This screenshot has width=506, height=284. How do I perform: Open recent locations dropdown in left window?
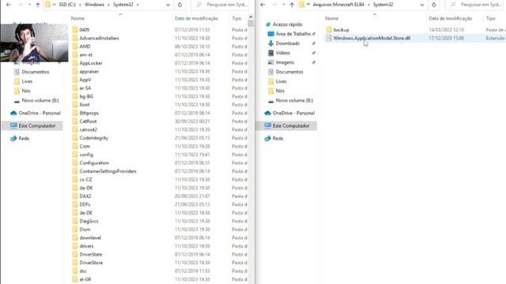29,5
